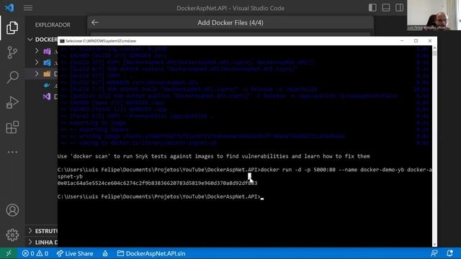
Task: Select DockerAspNet.API.sln in status bar
Action: point(151,253)
